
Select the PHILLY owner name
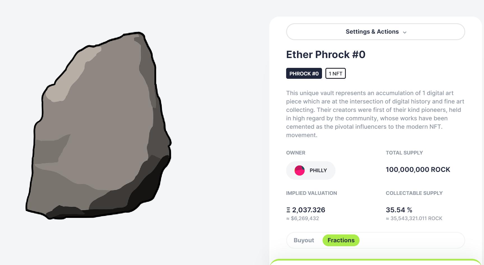click(318, 170)
